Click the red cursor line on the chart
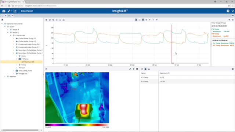Screen dimensions: 235x132 click(x=171, y=44)
